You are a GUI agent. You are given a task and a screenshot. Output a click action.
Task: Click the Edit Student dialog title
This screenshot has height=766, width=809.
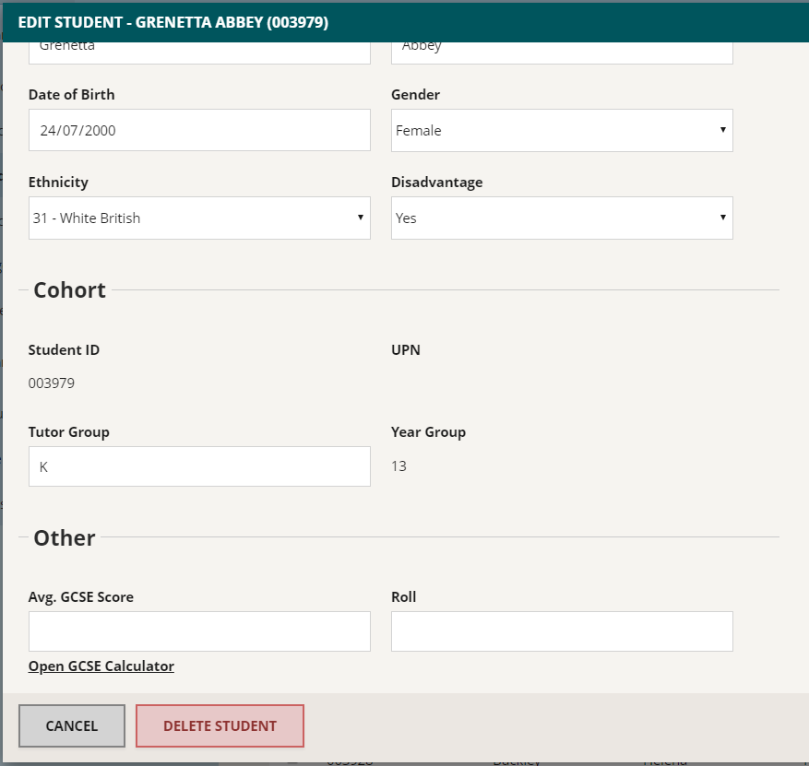(173, 22)
